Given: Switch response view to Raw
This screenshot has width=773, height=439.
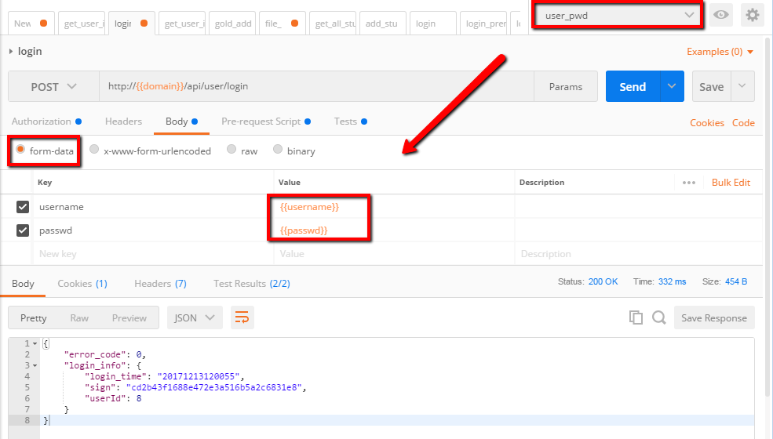Looking at the screenshot, I should point(79,317).
